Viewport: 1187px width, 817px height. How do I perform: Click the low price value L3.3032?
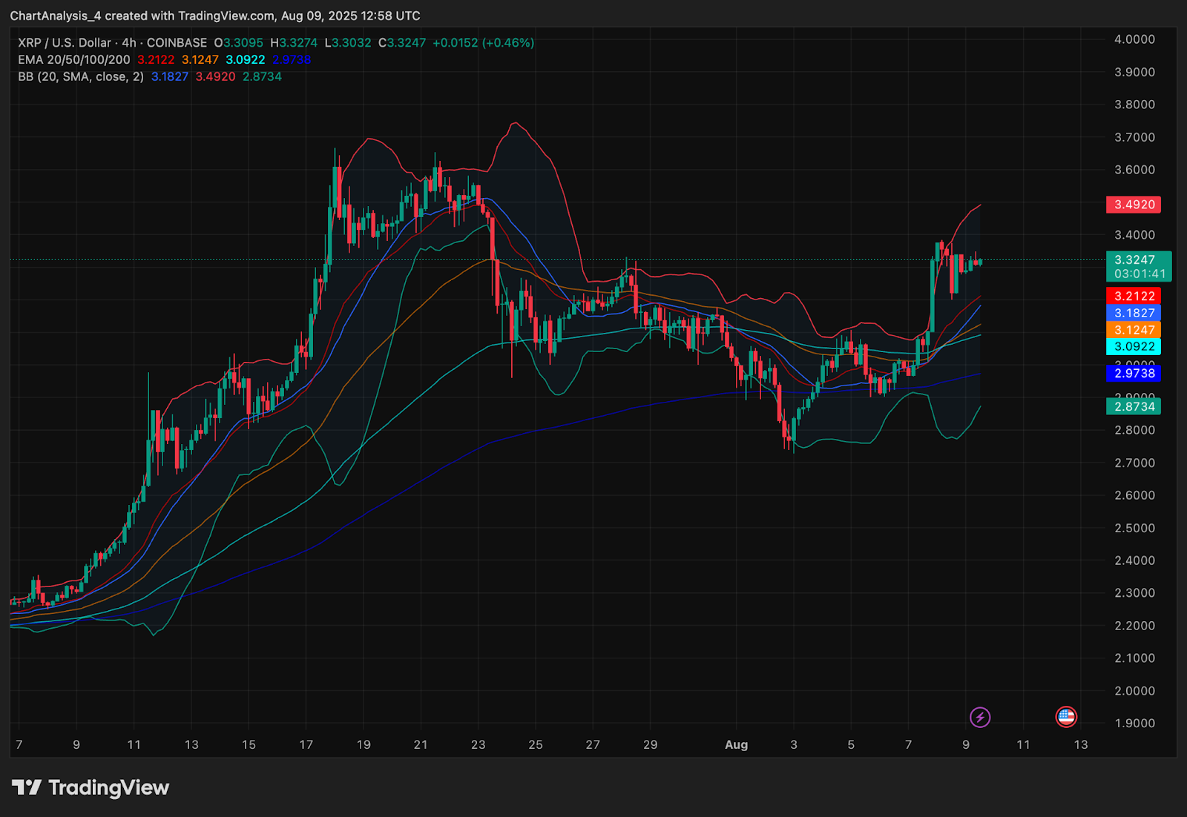pos(348,43)
